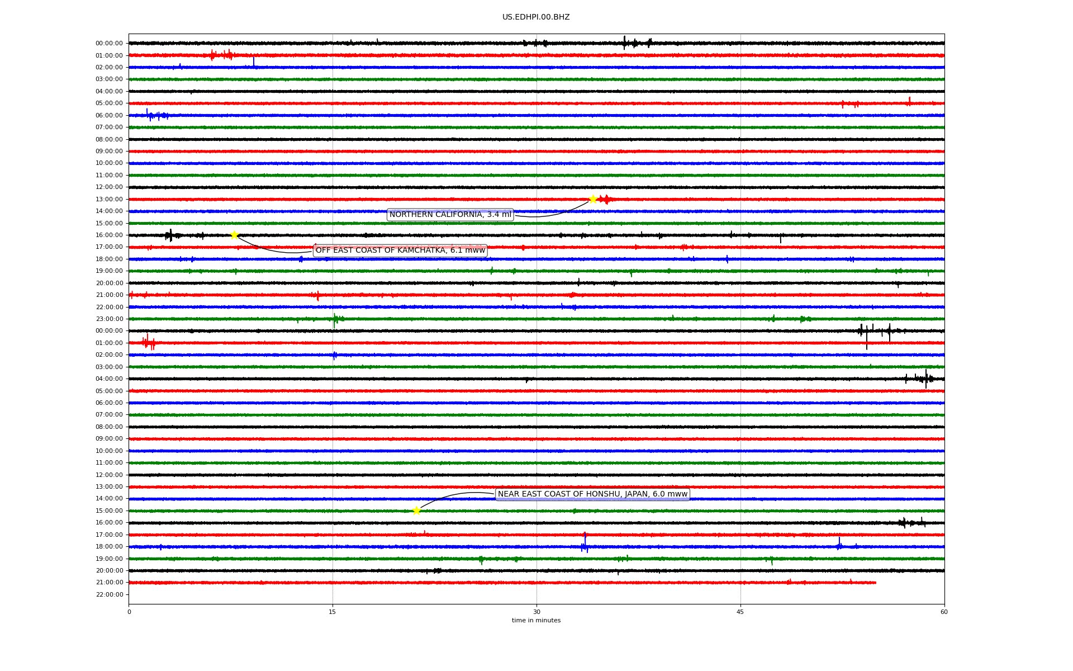Click the 30 tick on the x-axis
Screen dimensions: 1073x671
[536, 612]
